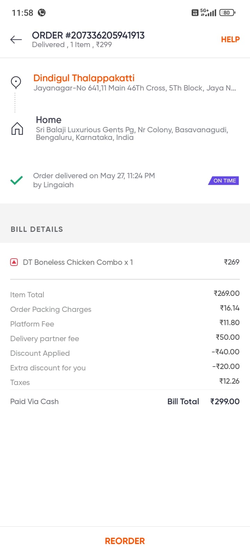Click the Home address house icon

pyautogui.click(x=17, y=128)
